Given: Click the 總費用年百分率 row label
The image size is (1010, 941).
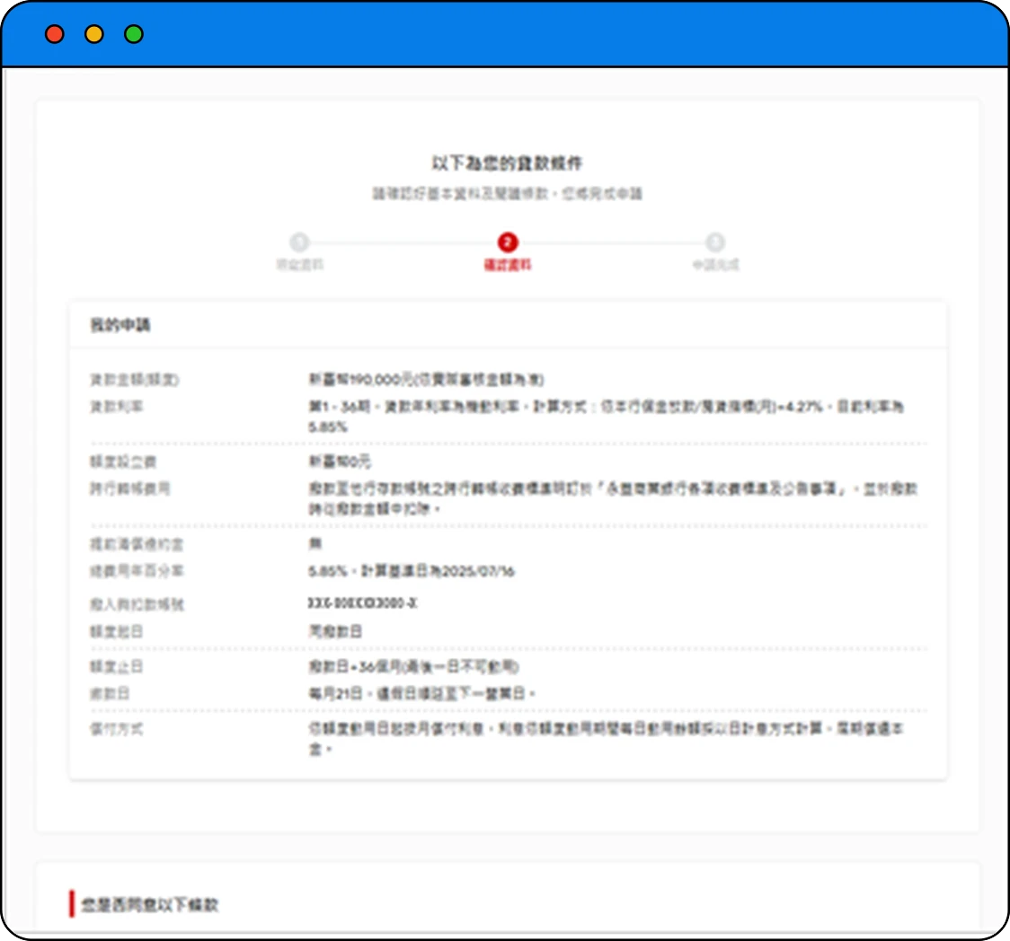Looking at the screenshot, I should pyautogui.click(x=137, y=571).
